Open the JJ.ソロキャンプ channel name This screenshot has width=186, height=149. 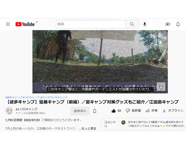26,109
